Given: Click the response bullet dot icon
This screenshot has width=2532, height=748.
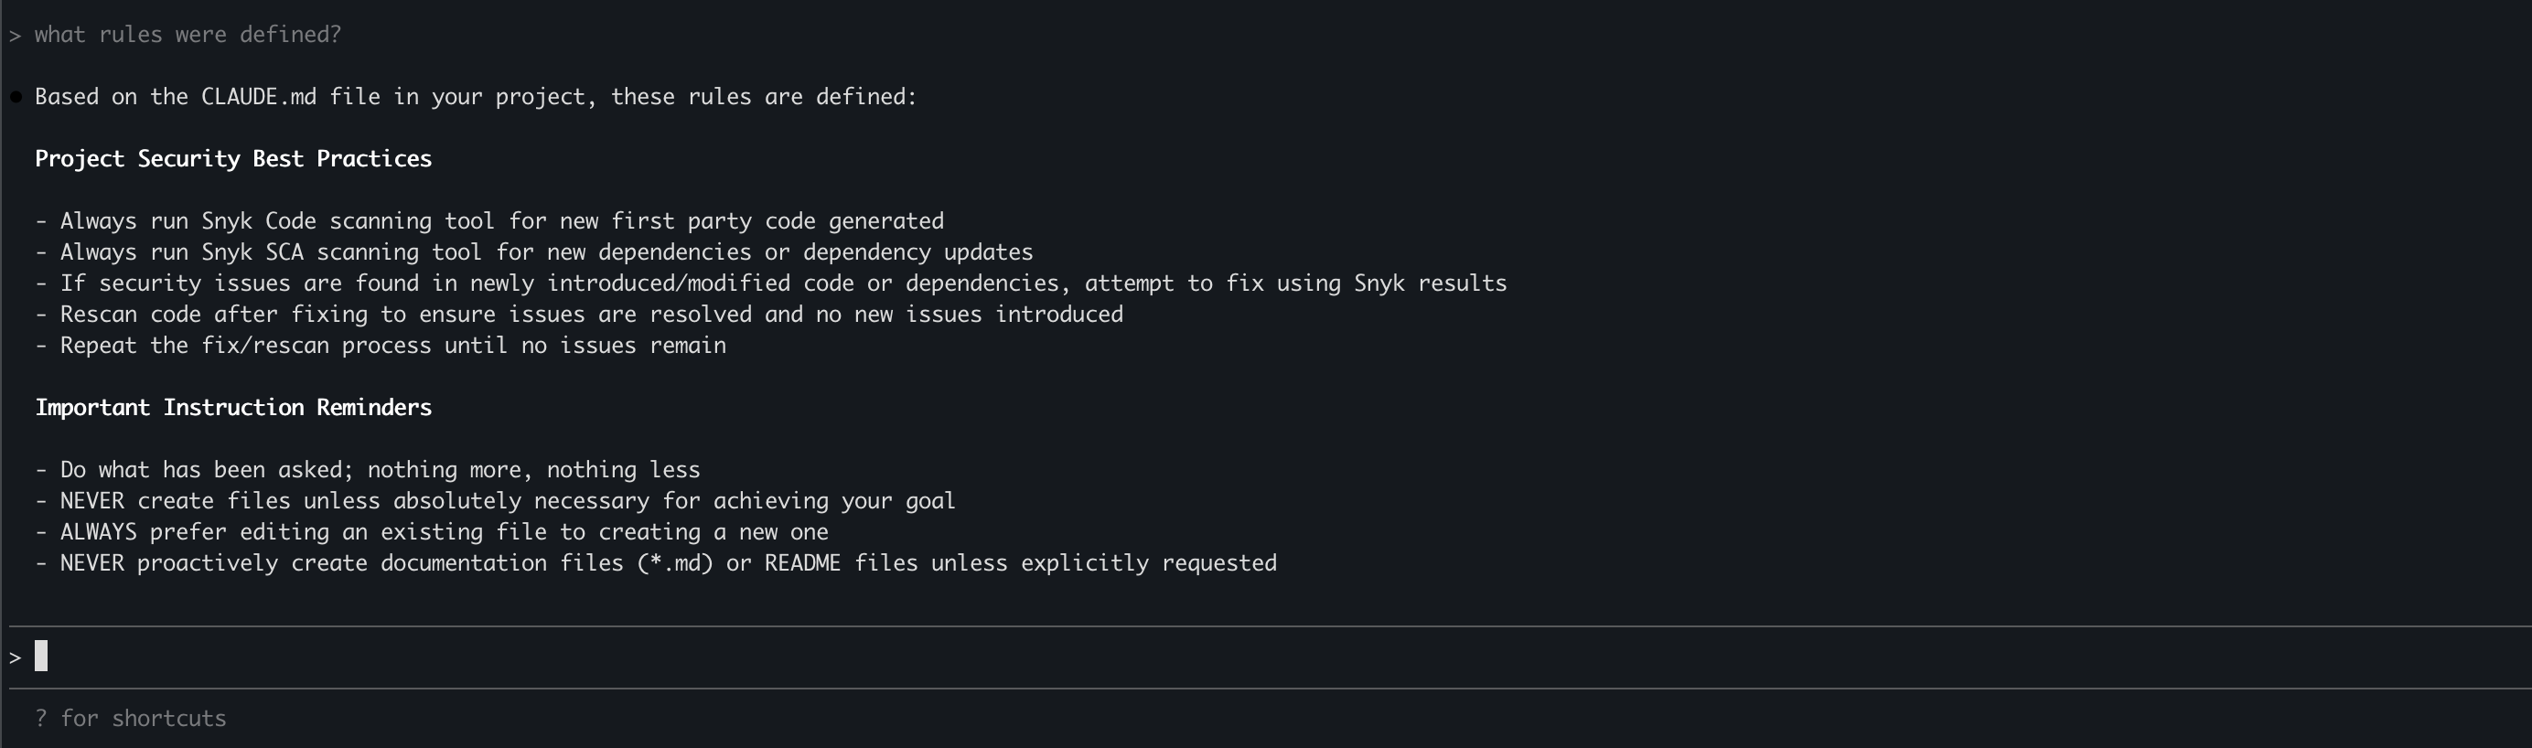Looking at the screenshot, I should click(16, 96).
